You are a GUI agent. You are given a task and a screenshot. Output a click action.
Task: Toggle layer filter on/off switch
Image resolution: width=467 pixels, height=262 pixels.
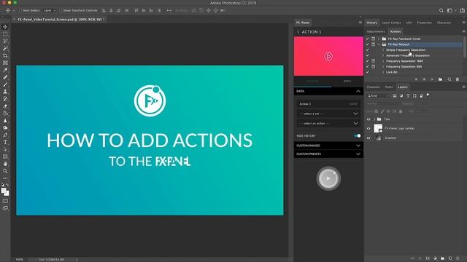tap(428, 95)
